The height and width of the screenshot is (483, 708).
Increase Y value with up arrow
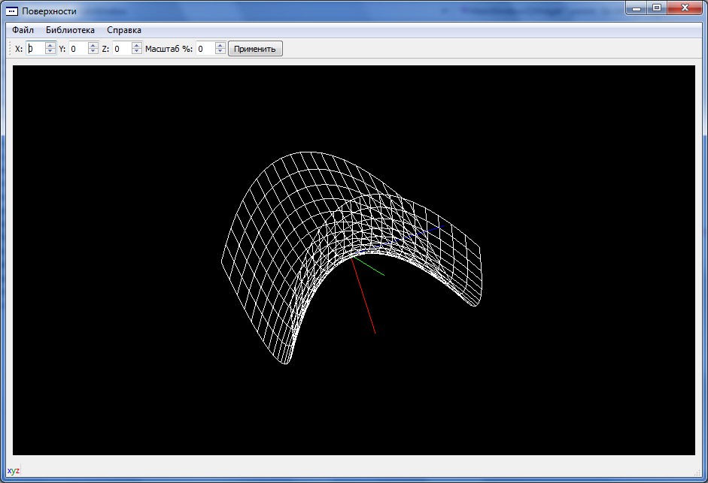[93, 46]
